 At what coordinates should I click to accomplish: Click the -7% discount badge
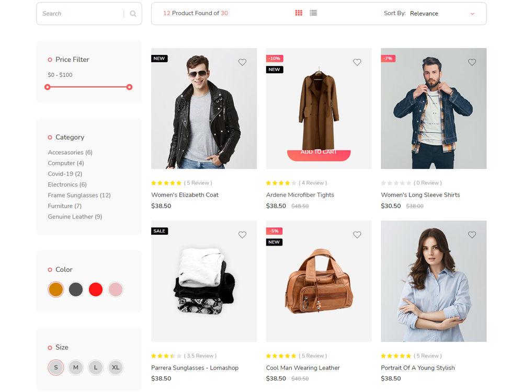click(x=388, y=59)
